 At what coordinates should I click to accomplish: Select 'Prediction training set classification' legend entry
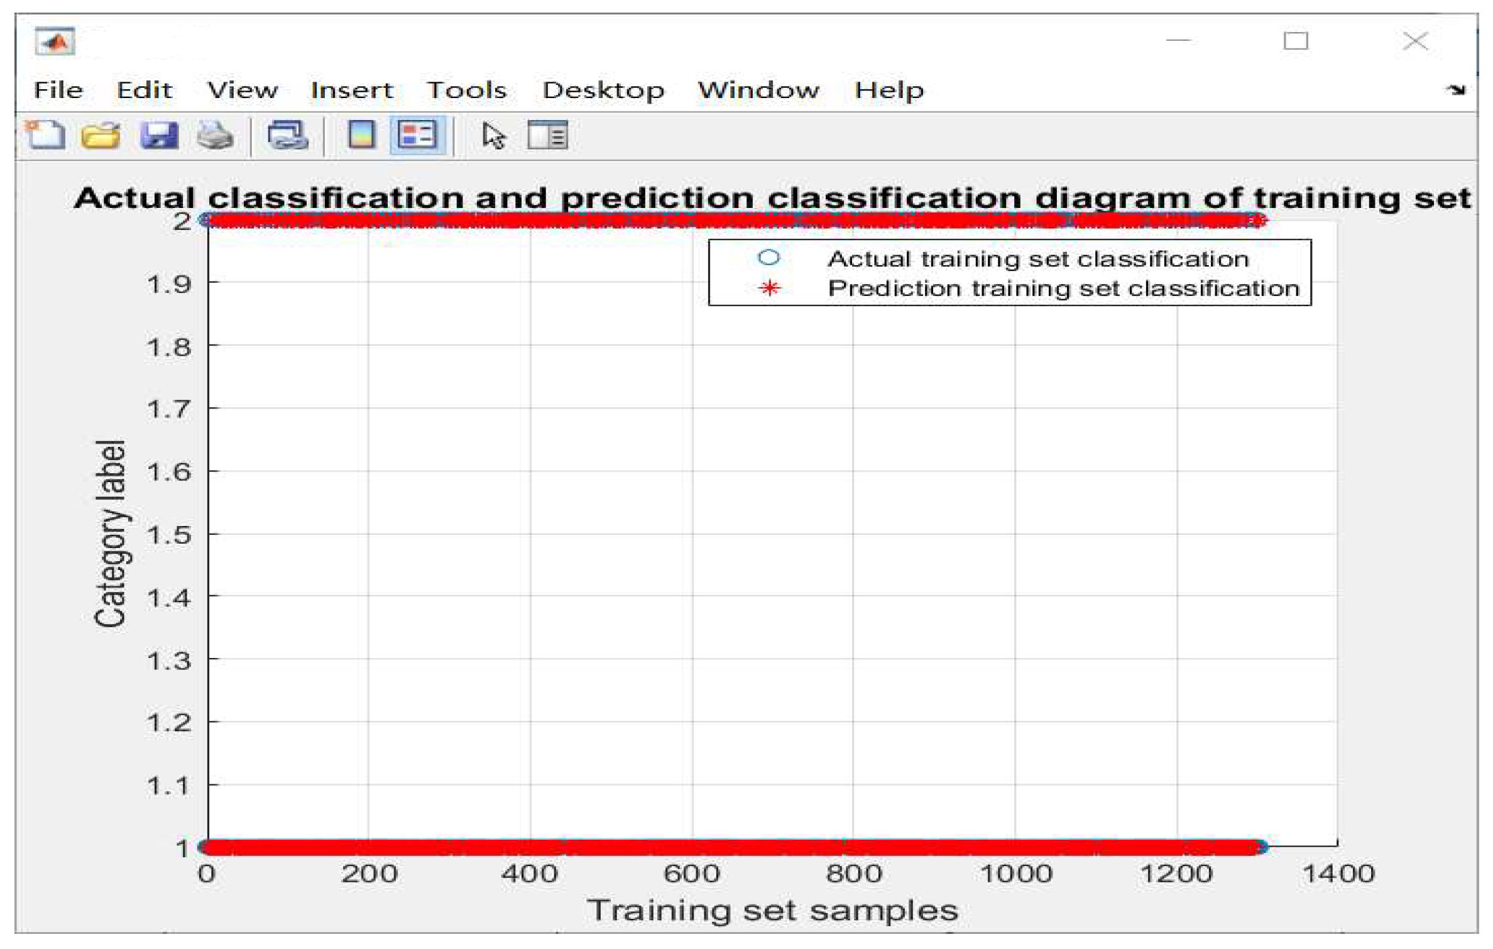(x=1063, y=288)
